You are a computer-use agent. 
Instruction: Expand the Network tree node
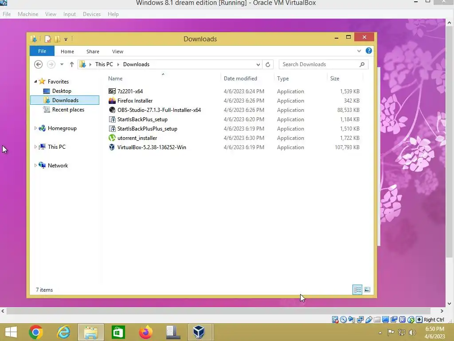pos(35,165)
